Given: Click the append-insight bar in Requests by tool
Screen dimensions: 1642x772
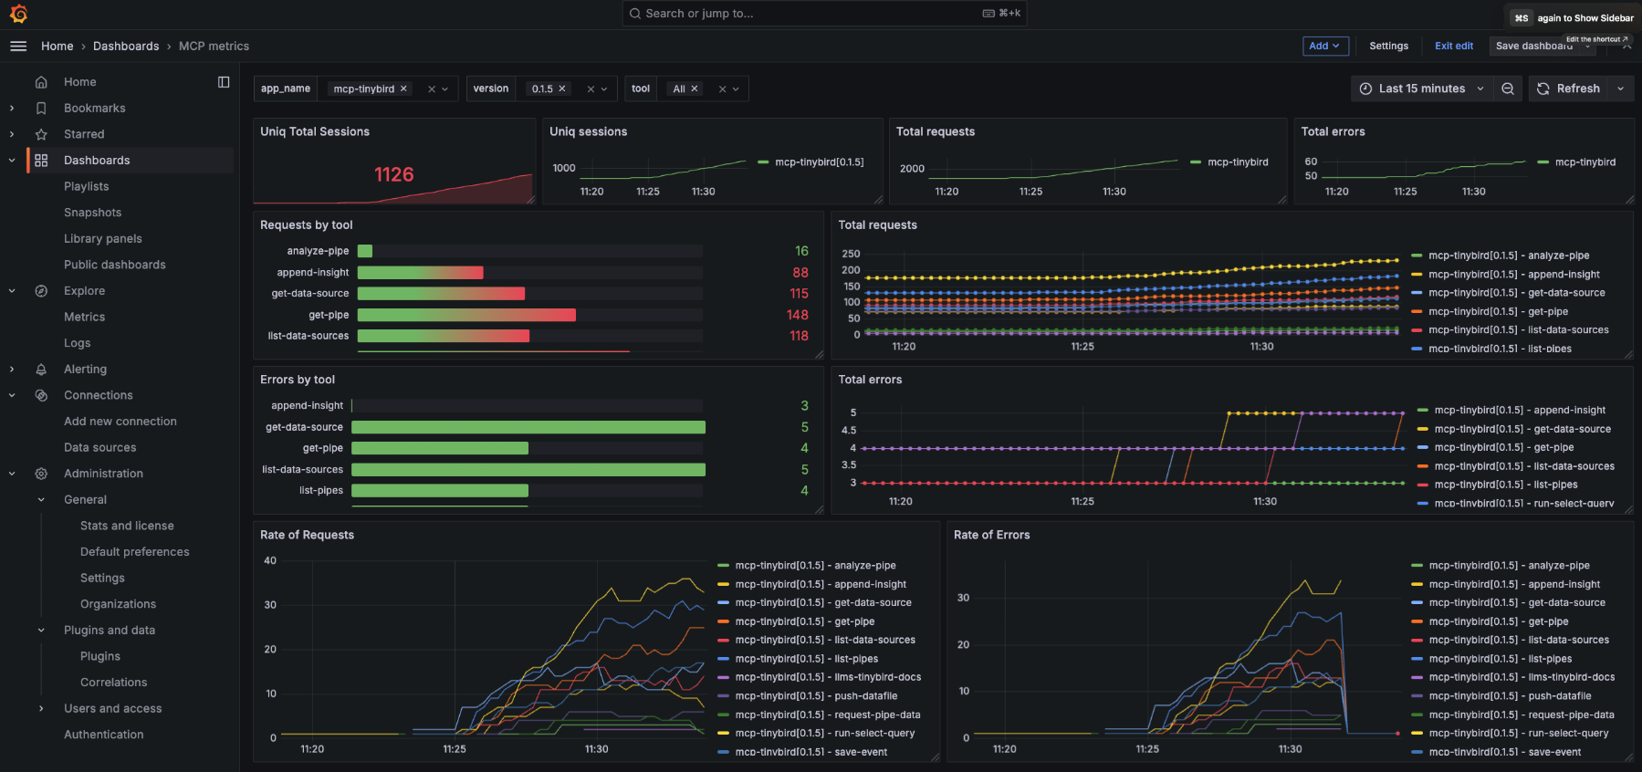Looking at the screenshot, I should (x=420, y=272).
